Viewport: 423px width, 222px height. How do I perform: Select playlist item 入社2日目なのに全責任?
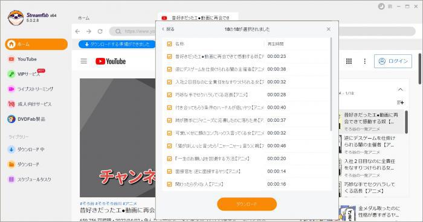[372, 168]
